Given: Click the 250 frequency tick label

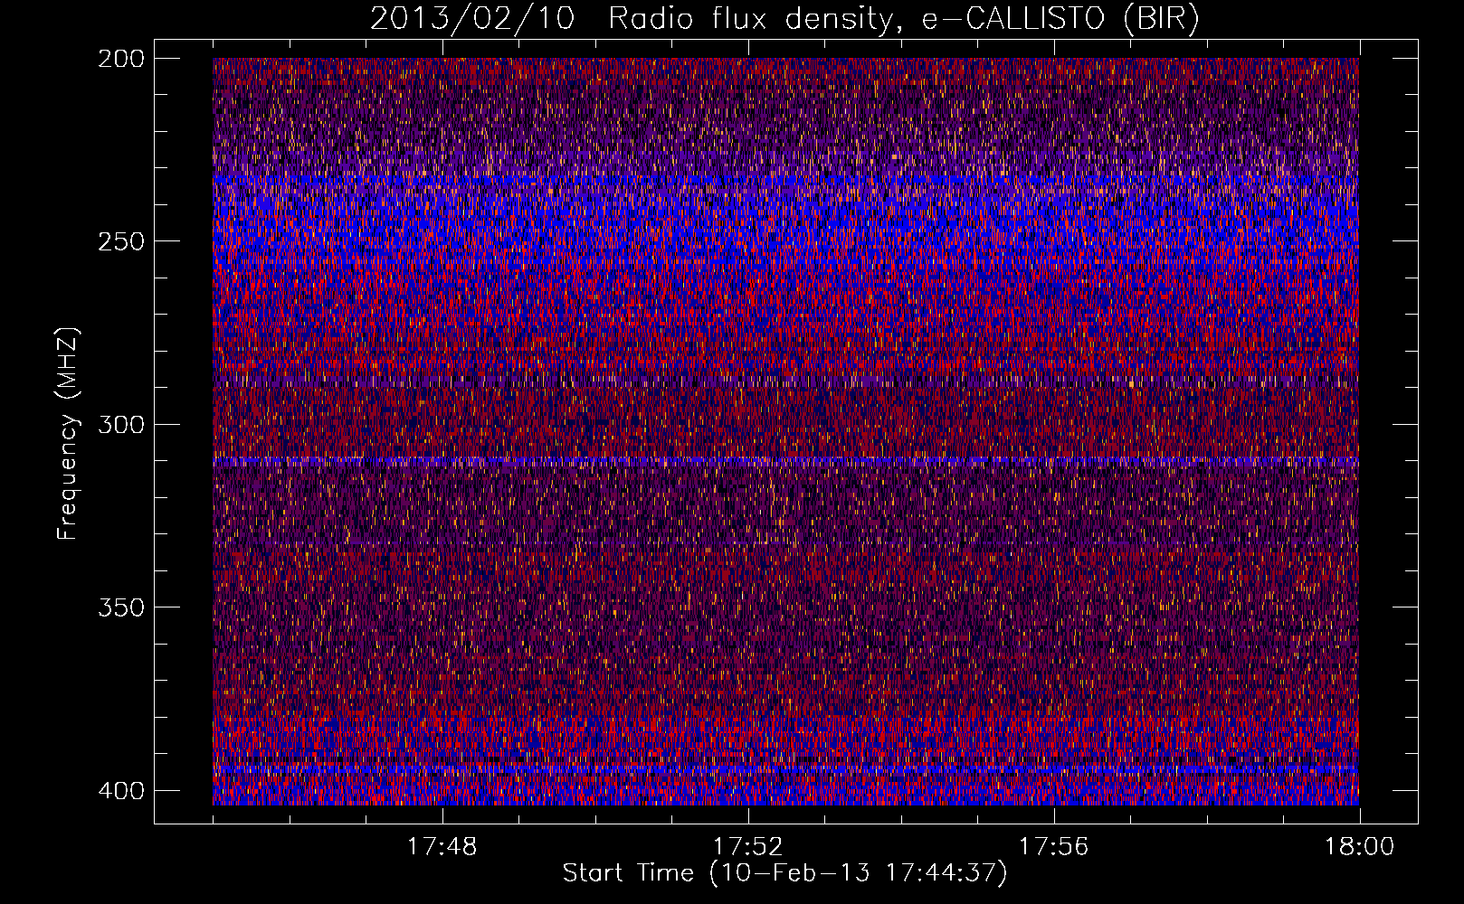Looking at the screenshot, I should tap(120, 241).
